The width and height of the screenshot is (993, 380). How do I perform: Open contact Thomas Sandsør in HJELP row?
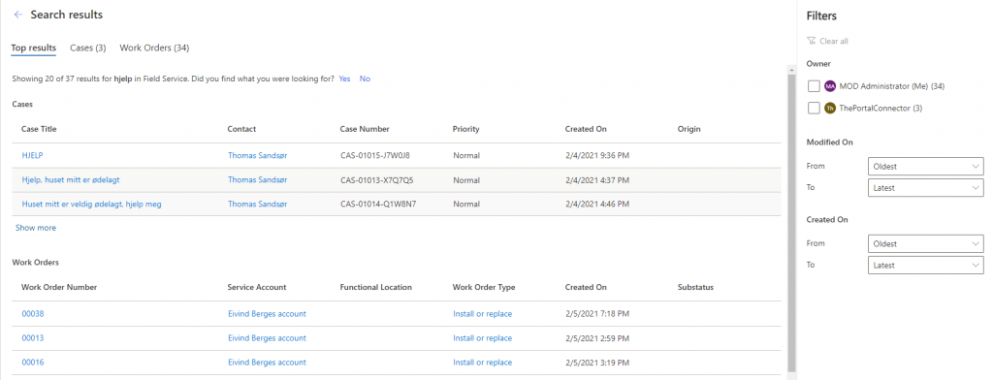[x=257, y=155]
